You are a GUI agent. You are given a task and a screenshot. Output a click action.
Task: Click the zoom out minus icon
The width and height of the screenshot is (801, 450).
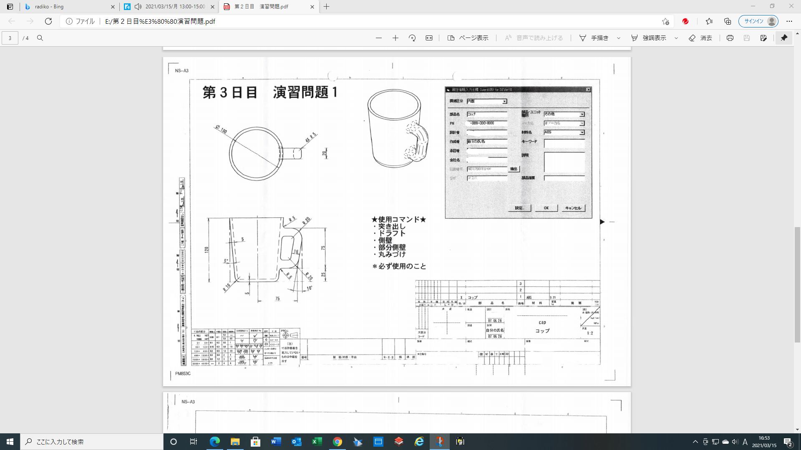click(378, 38)
